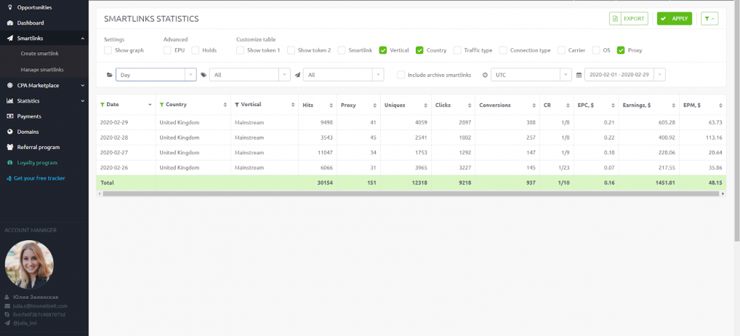740x336 pixels.
Task: Click the sort arrows in Earnings column
Action: point(674,105)
